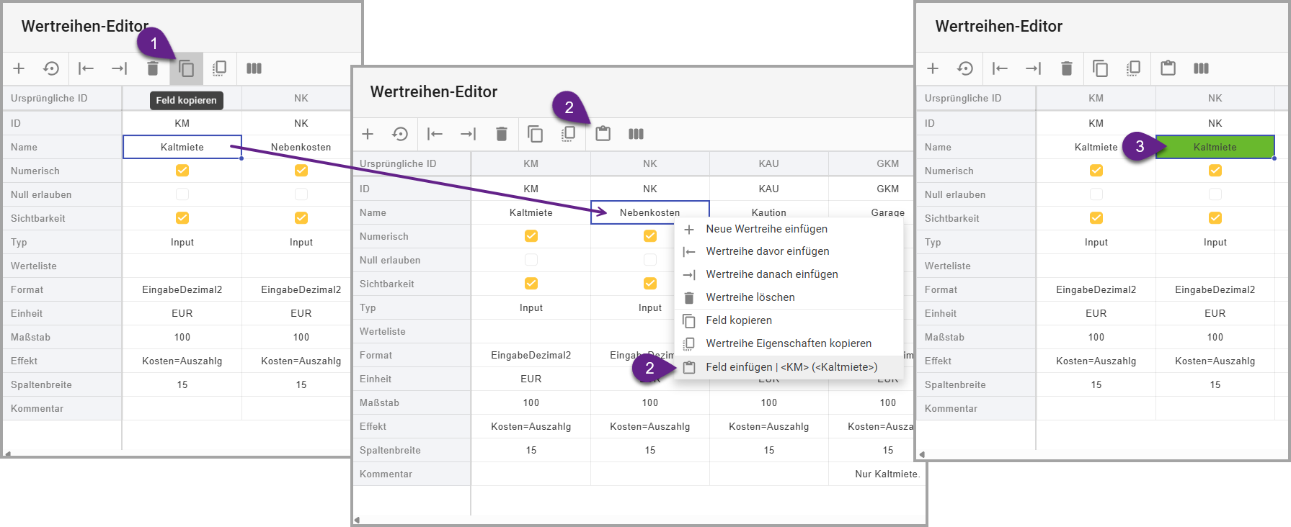Click the trash icon in left editor toolbar
The width and height of the screenshot is (1291, 527).
pyautogui.click(x=153, y=68)
